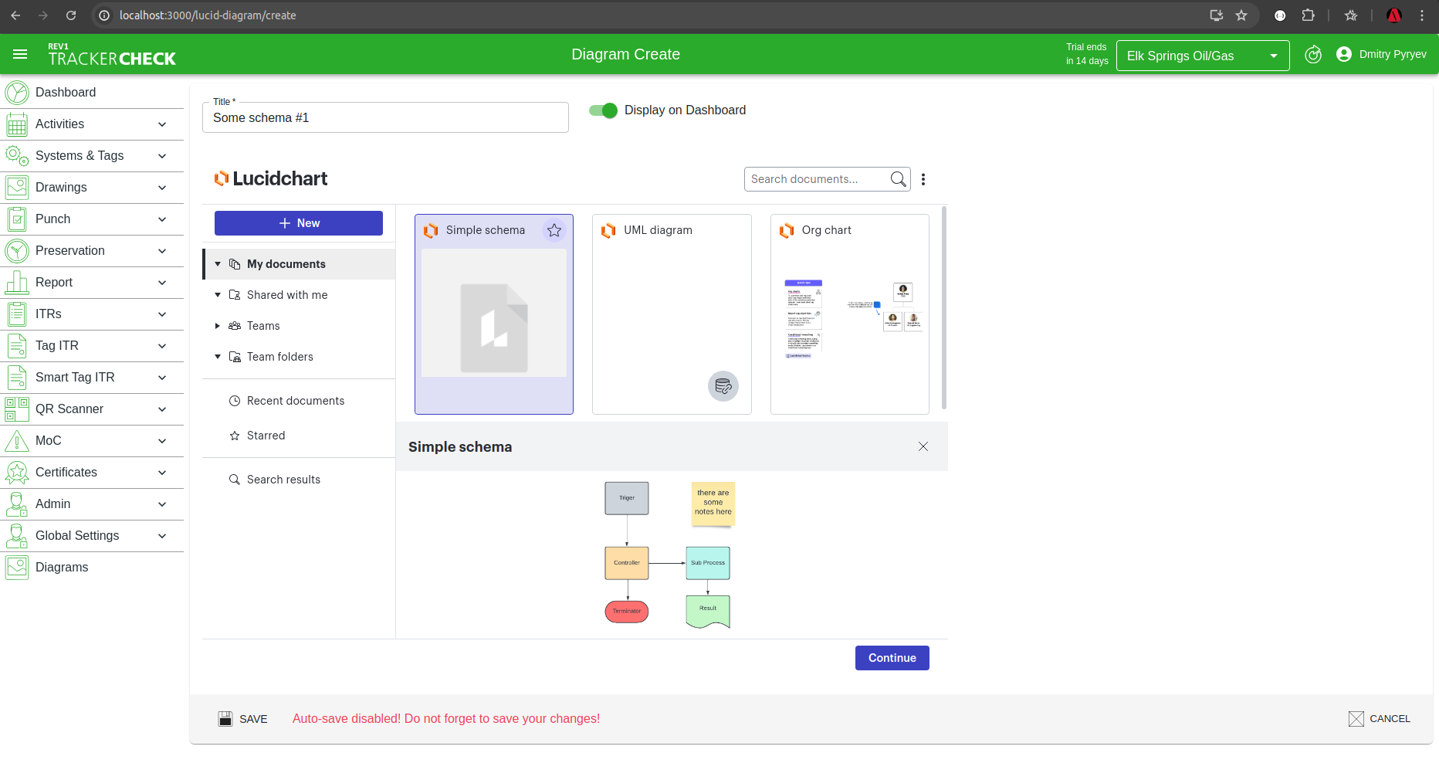This screenshot has width=1439, height=763.
Task: Collapse the My documents tree arrow
Action: coord(218,264)
